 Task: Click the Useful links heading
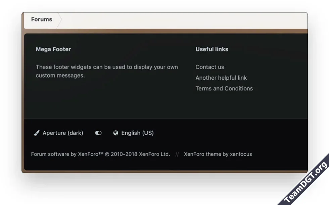coord(212,49)
